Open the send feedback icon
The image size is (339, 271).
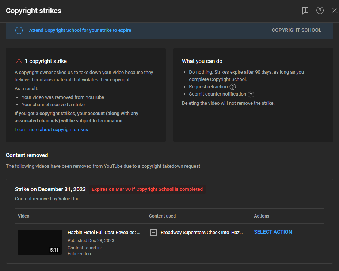click(305, 10)
